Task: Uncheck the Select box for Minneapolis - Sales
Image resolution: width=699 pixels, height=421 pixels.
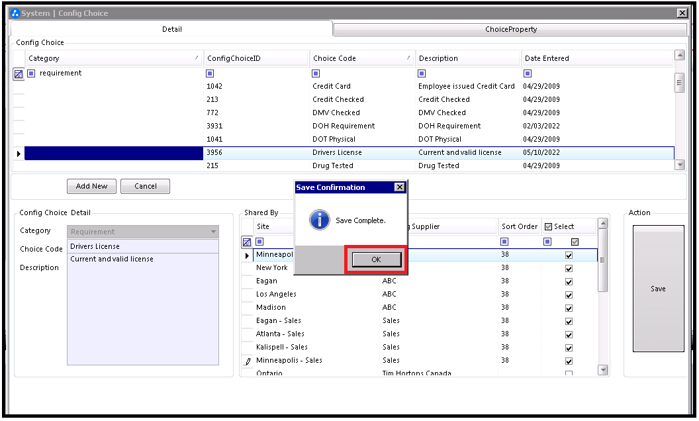Action: [569, 361]
